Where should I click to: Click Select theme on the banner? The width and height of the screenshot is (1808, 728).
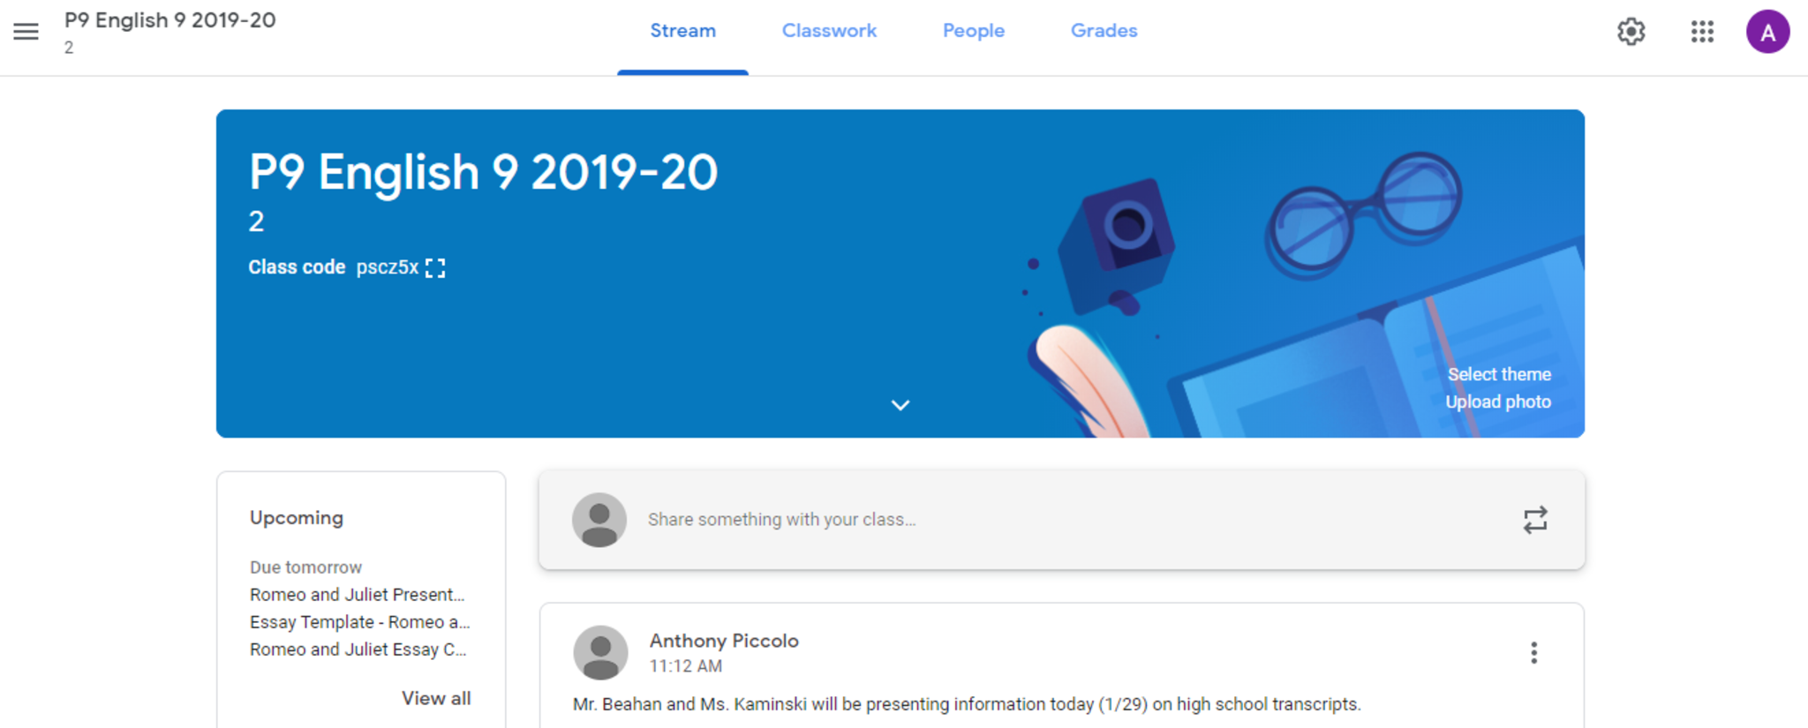coord(1498,374)
